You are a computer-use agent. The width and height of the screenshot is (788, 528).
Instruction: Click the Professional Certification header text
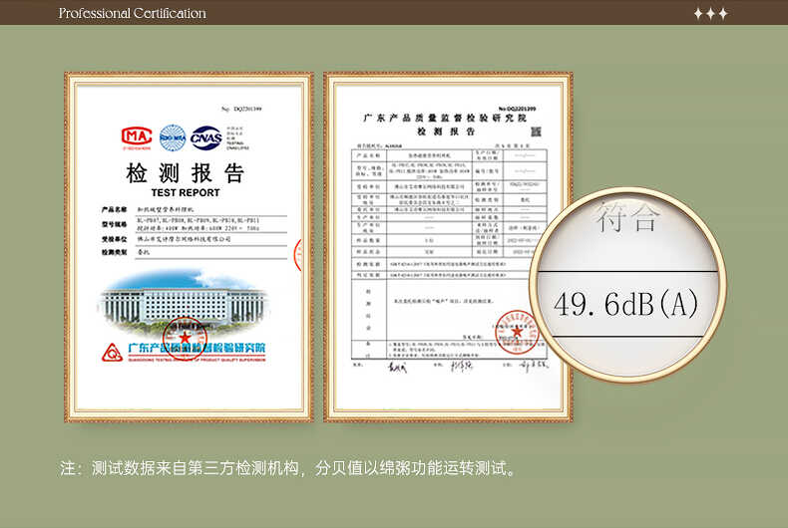click(133, 13)
